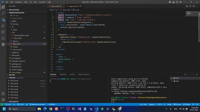Click UTF-8 encoding in status bar
Image resolution: width=200 pixels, height=112 pixels.
pos(159,105)
